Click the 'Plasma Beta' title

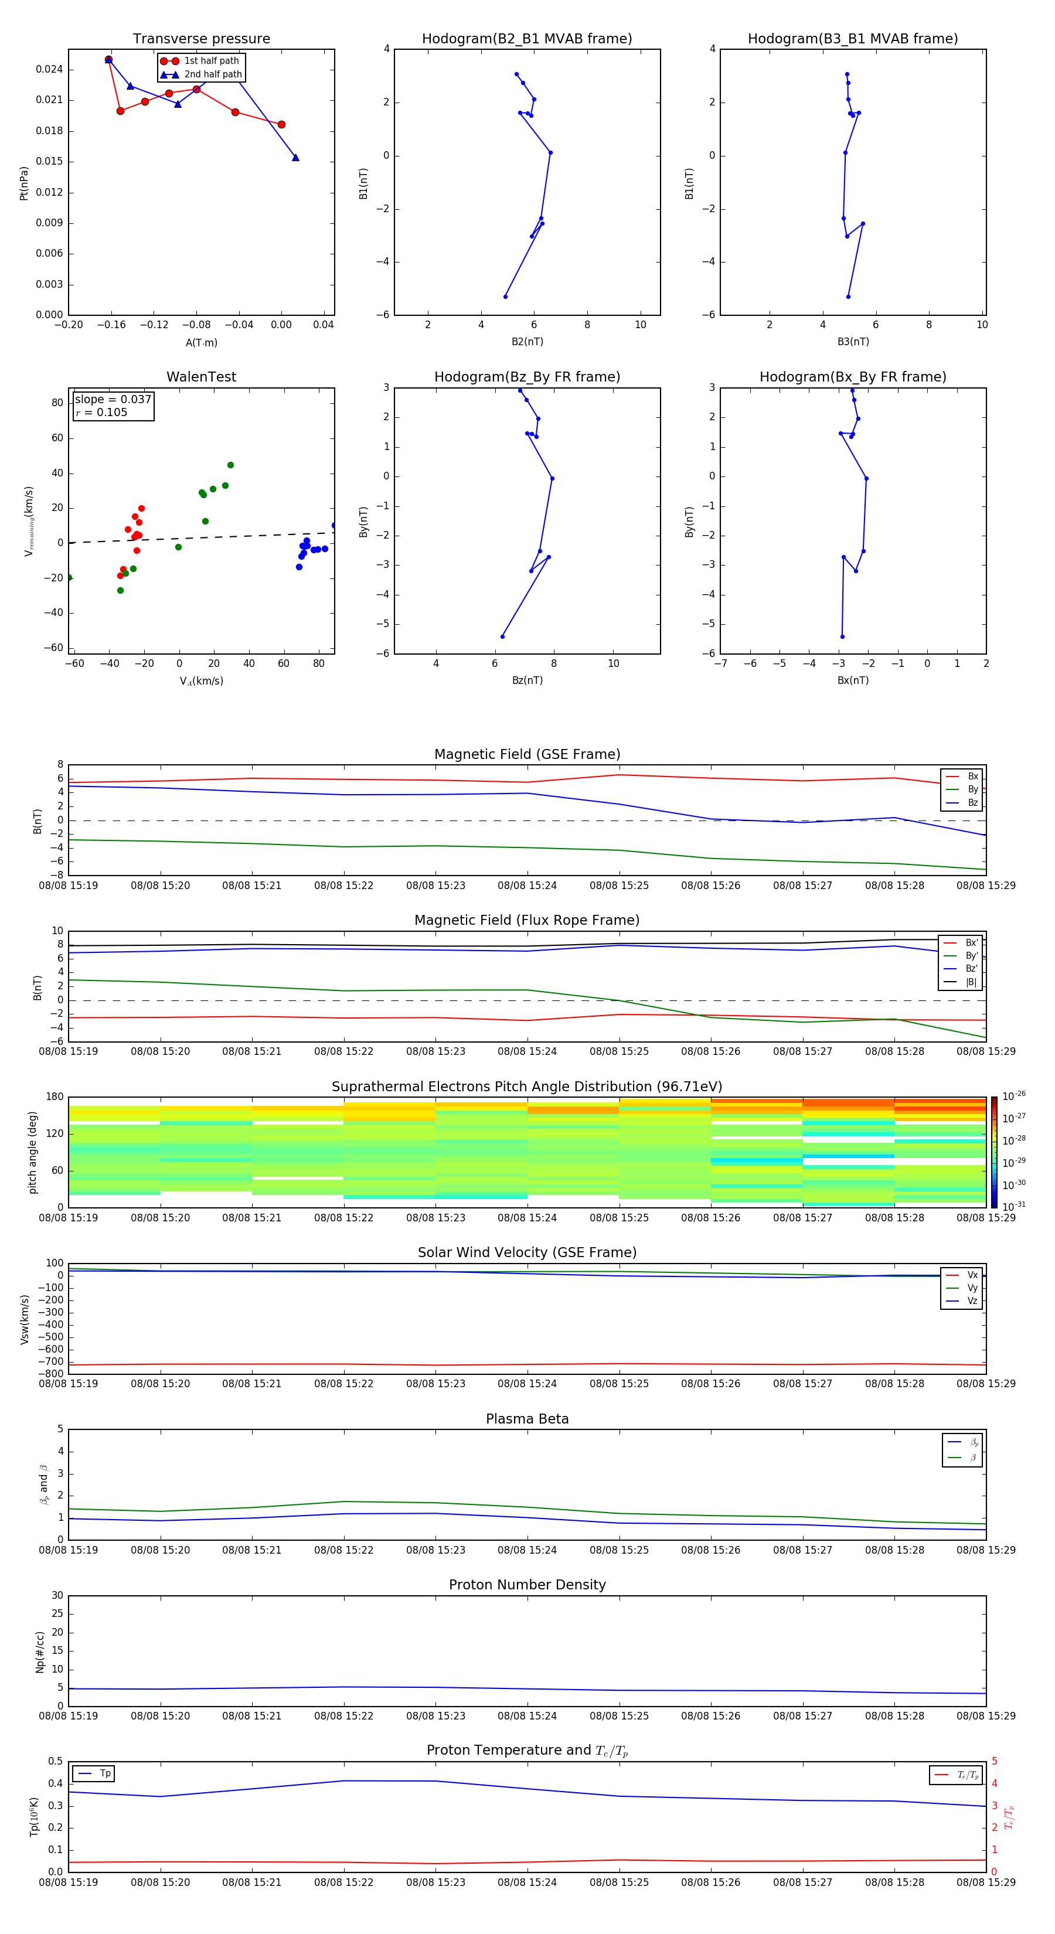[527, 1419]
